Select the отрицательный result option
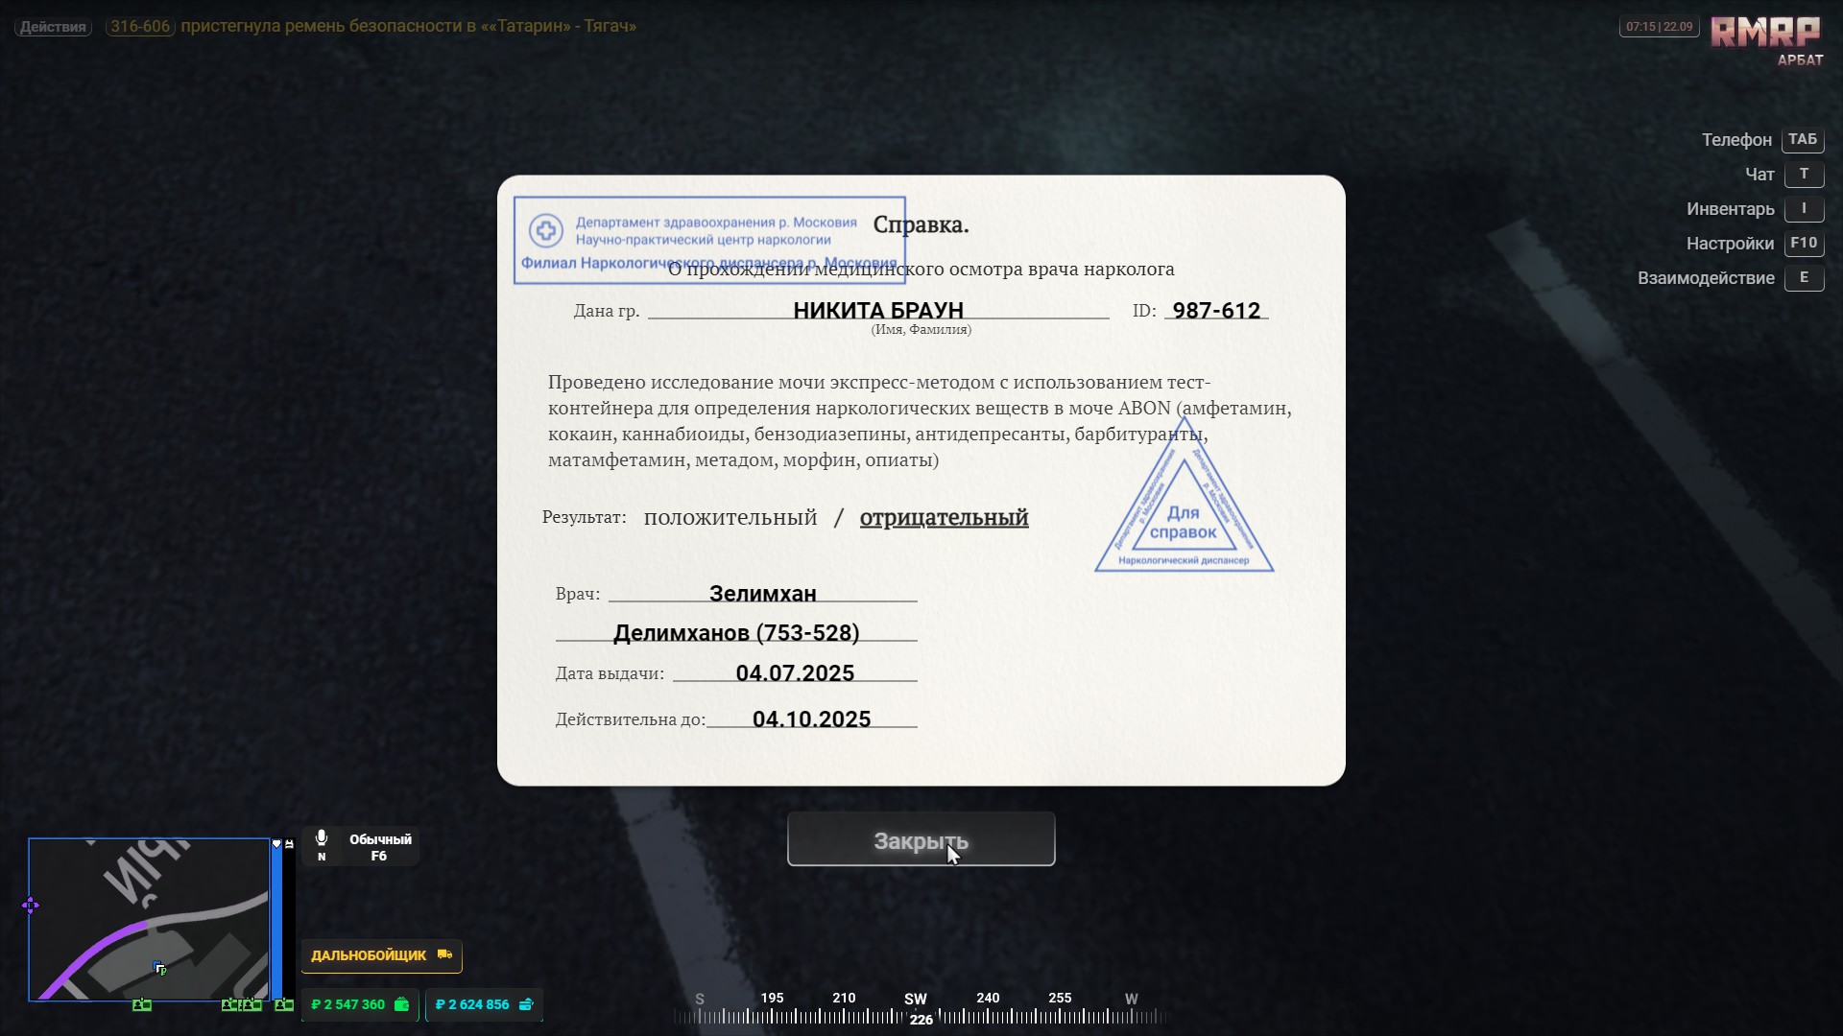Viewport: 1843px width, 1036px height. tap(944, 518)
